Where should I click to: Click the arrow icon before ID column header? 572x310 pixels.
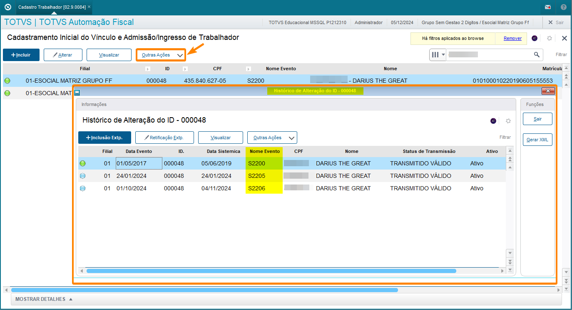click(x=147, y=69)
